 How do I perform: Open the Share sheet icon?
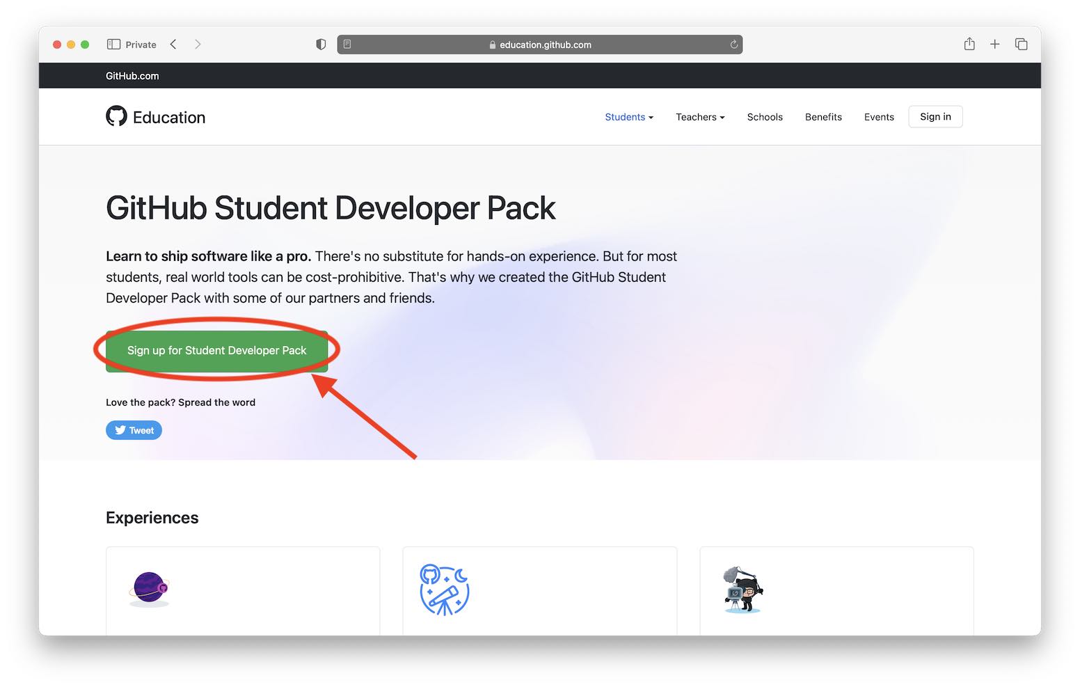point(969,45)
